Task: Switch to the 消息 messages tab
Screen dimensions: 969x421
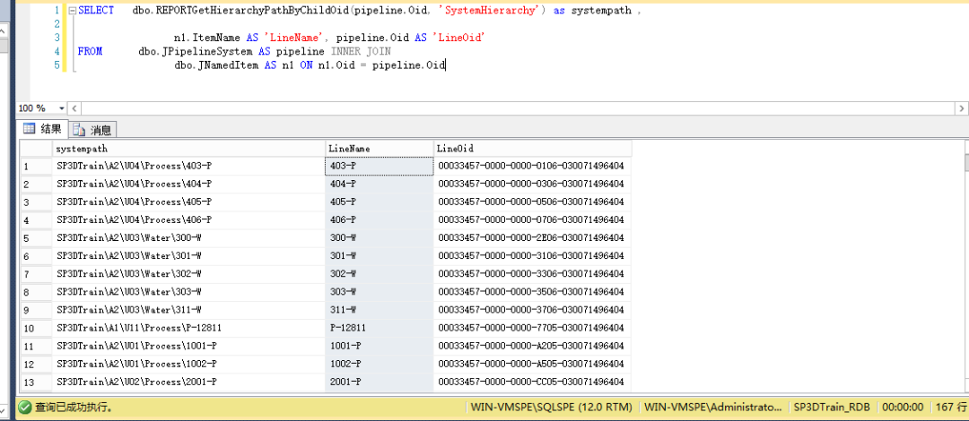Action: click(92, 130)
